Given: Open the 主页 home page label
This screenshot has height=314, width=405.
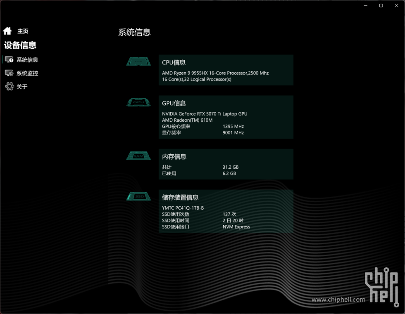Looking at the screenshot, I should coord(23,31).
